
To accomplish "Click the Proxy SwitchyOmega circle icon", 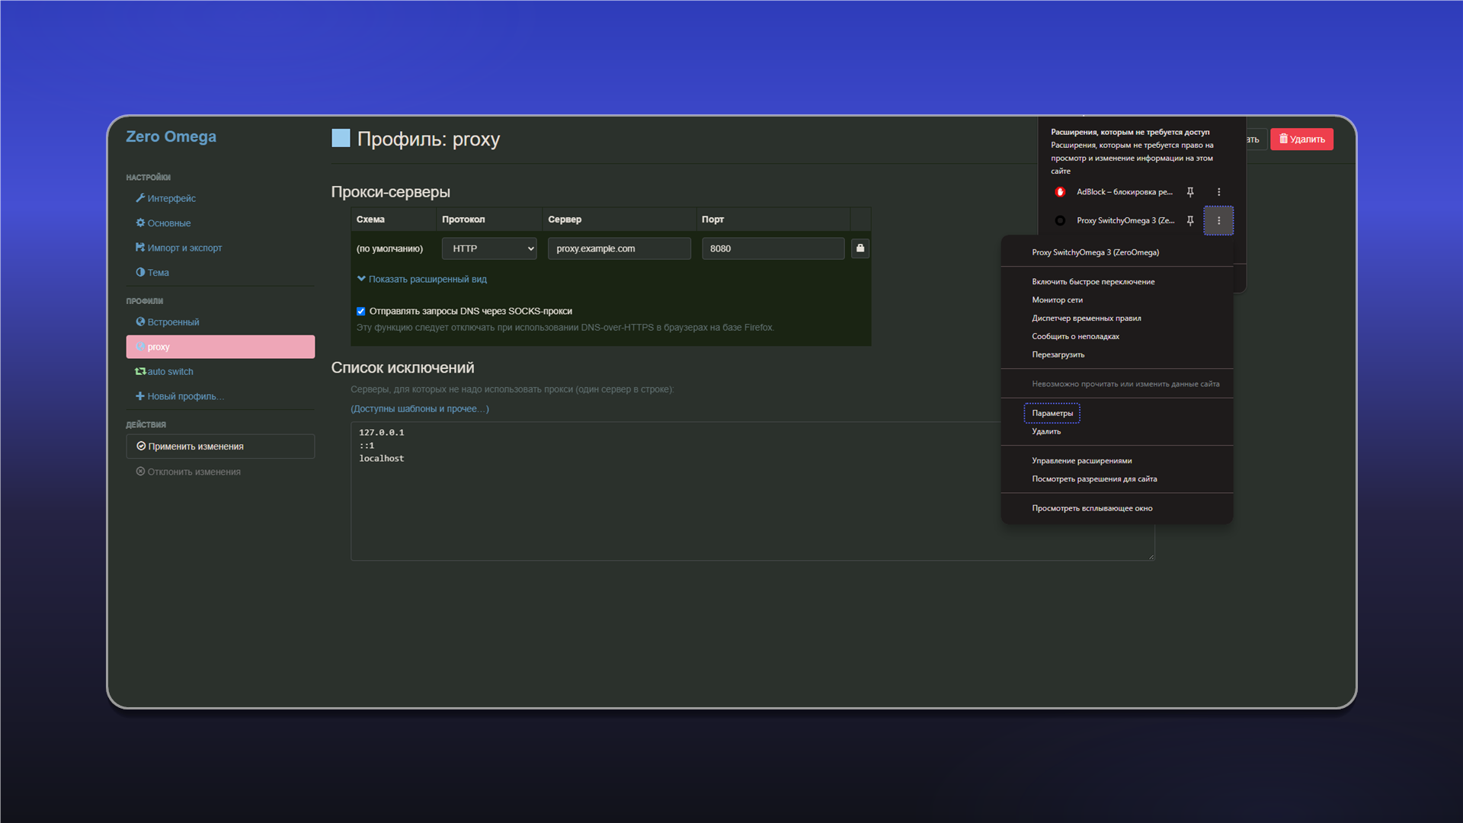I will tap(1060, 221).
